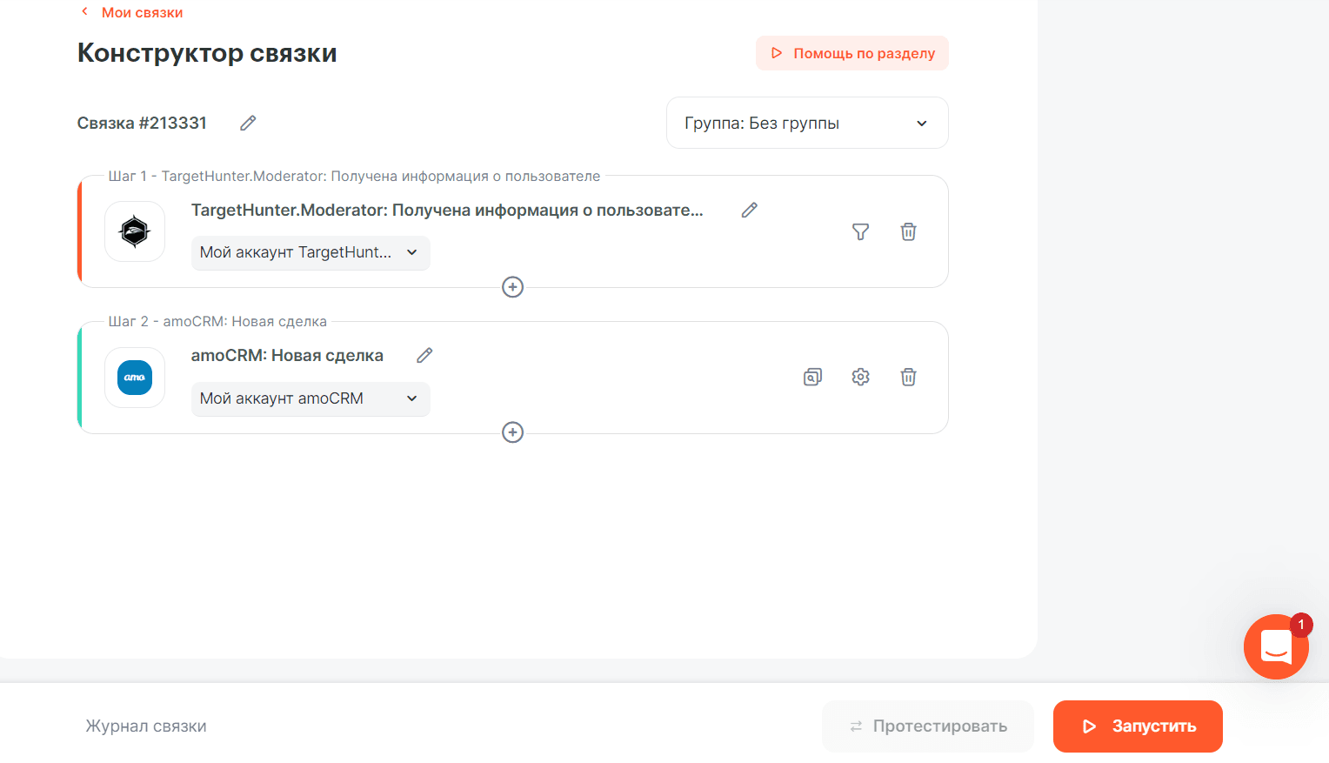Screen dimensions: 1329x763
Task: Delete the TargetHunter.Moderator step
Action: coord(908,232)
